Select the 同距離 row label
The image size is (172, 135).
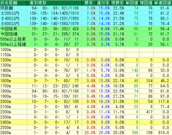[x=7, y=8]
